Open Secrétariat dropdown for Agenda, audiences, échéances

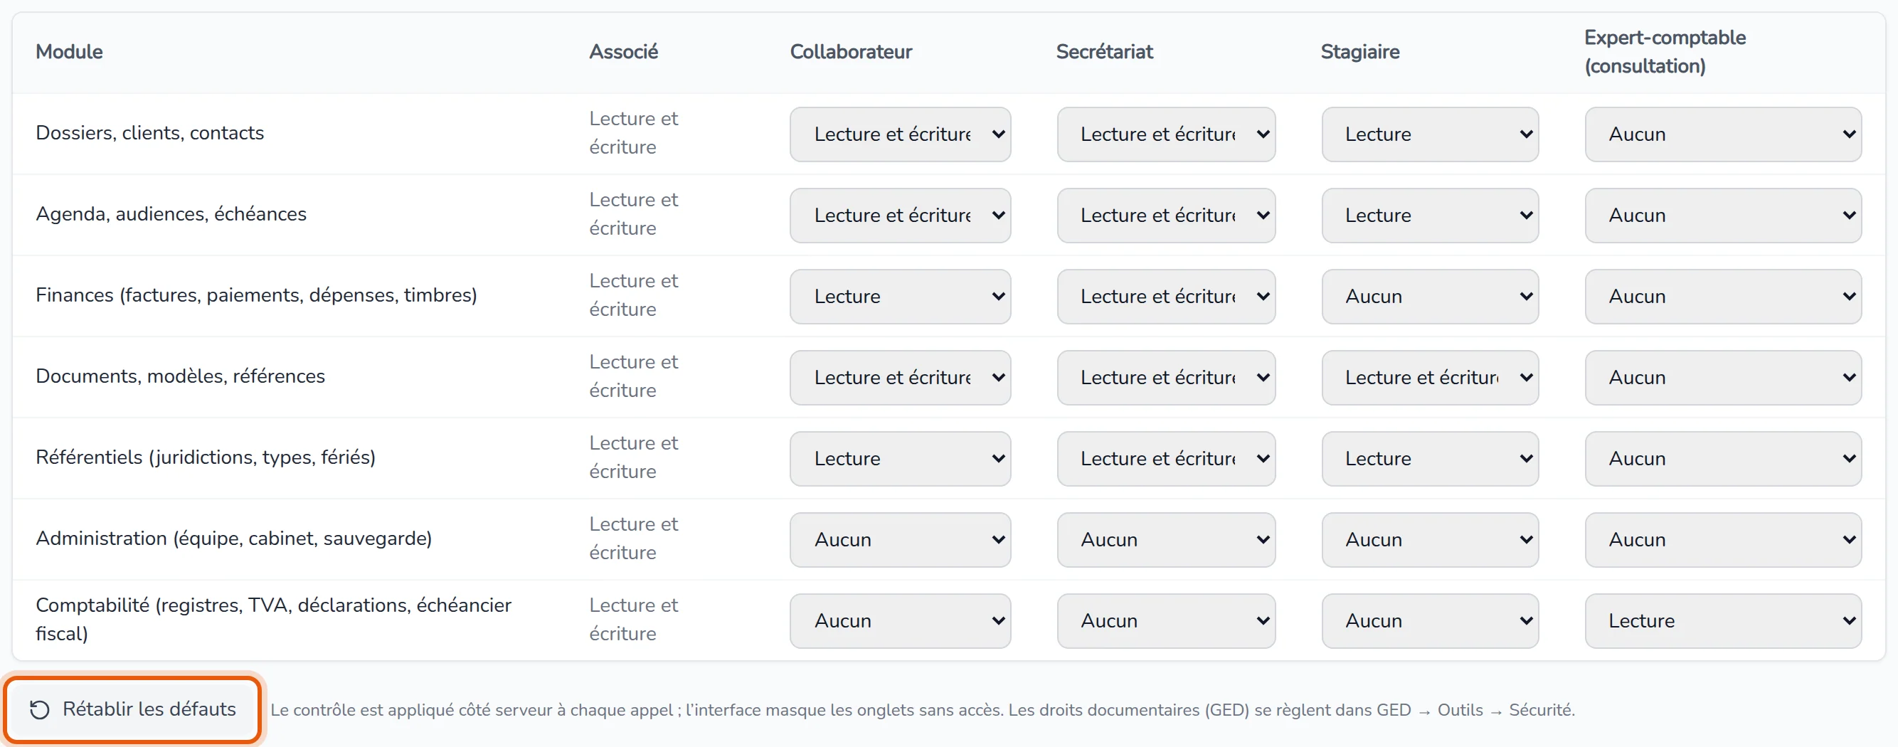[x=1165, y=215]
